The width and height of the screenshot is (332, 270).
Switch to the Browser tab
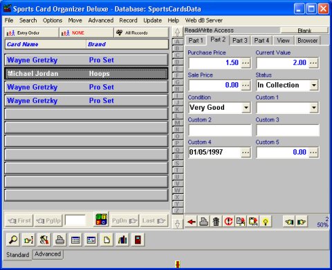308,41
